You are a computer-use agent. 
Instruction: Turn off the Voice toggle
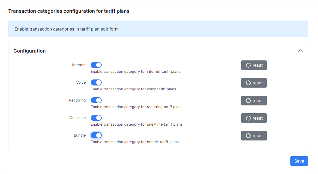96,82
